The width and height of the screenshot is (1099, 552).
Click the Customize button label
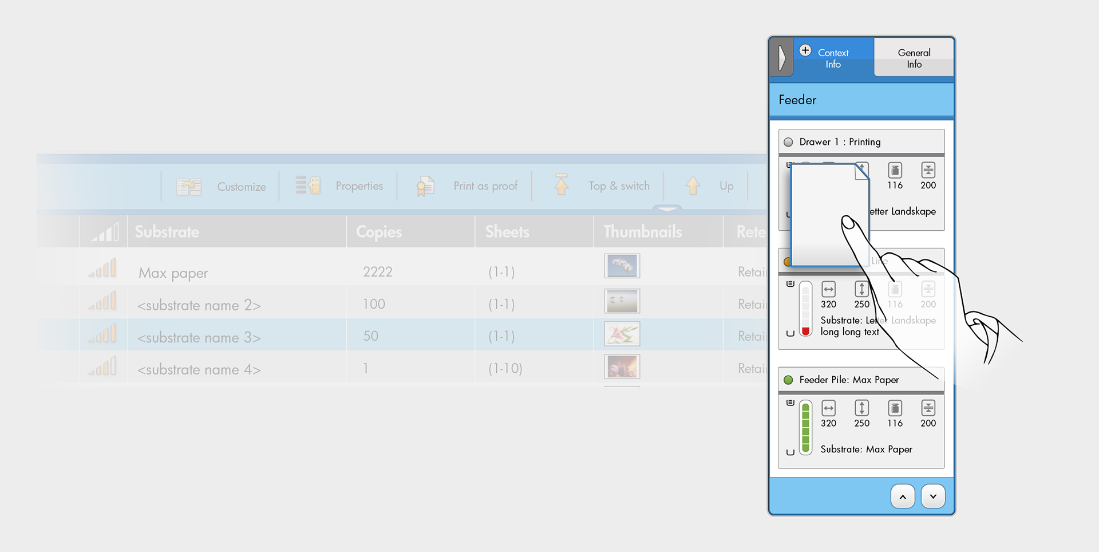242,187
